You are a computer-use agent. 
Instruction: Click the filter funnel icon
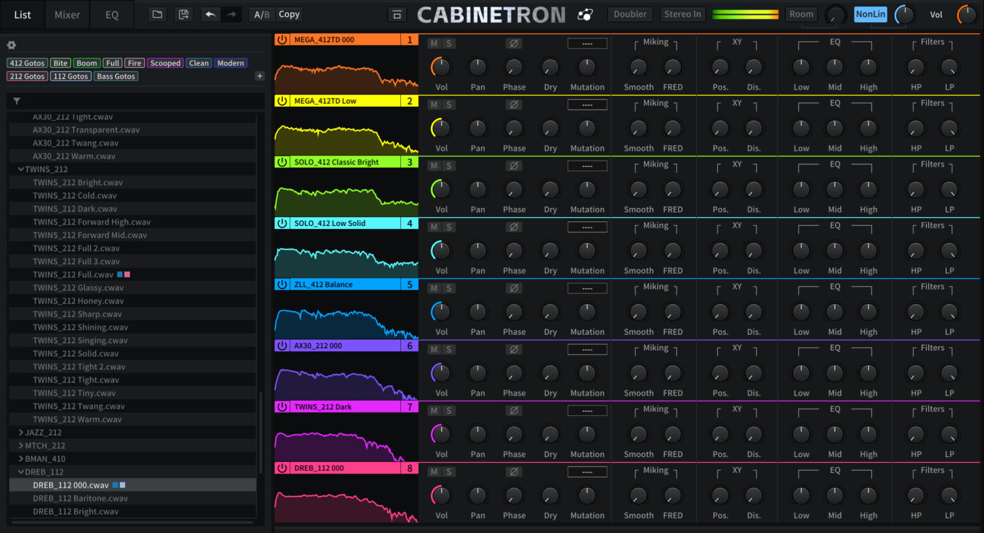17,101
